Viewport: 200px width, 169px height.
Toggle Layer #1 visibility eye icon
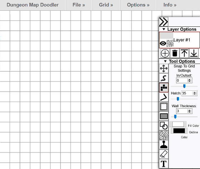tap(163, 43)
